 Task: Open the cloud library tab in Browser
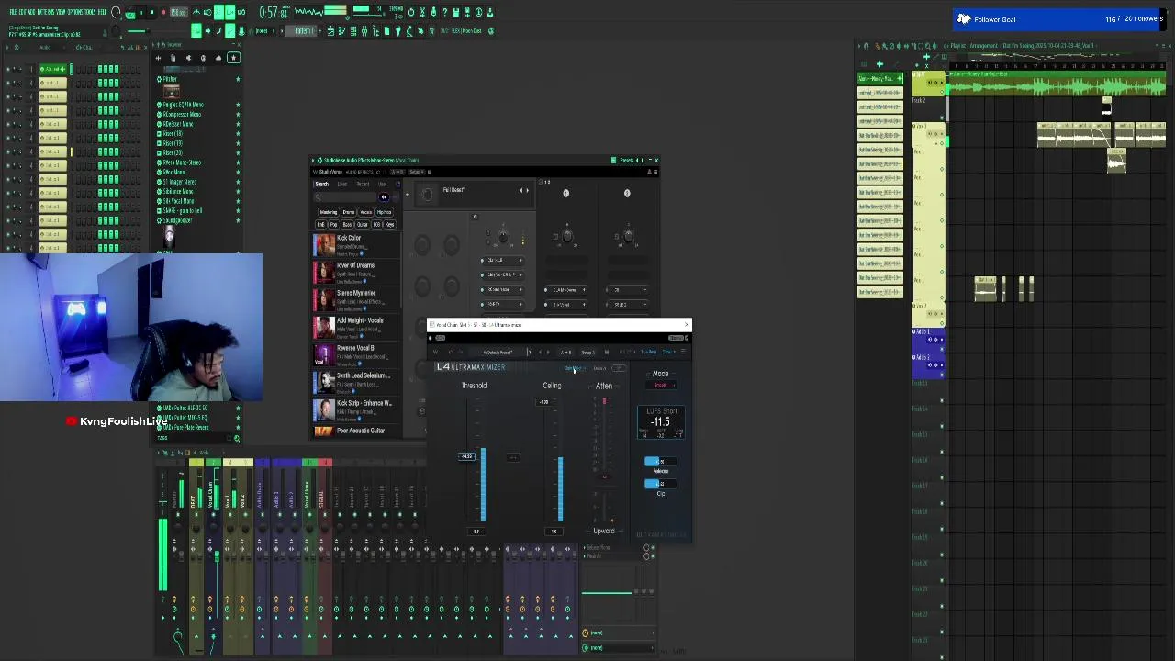(x=218, y=58)
